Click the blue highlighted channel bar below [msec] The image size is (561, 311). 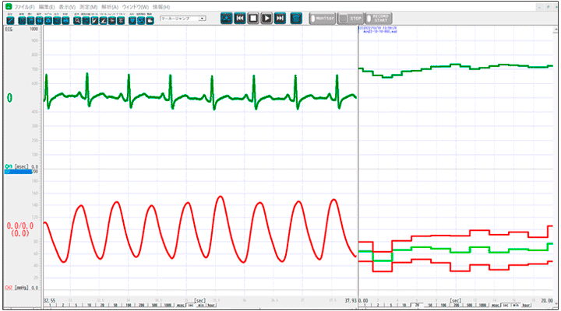[18, 172]
